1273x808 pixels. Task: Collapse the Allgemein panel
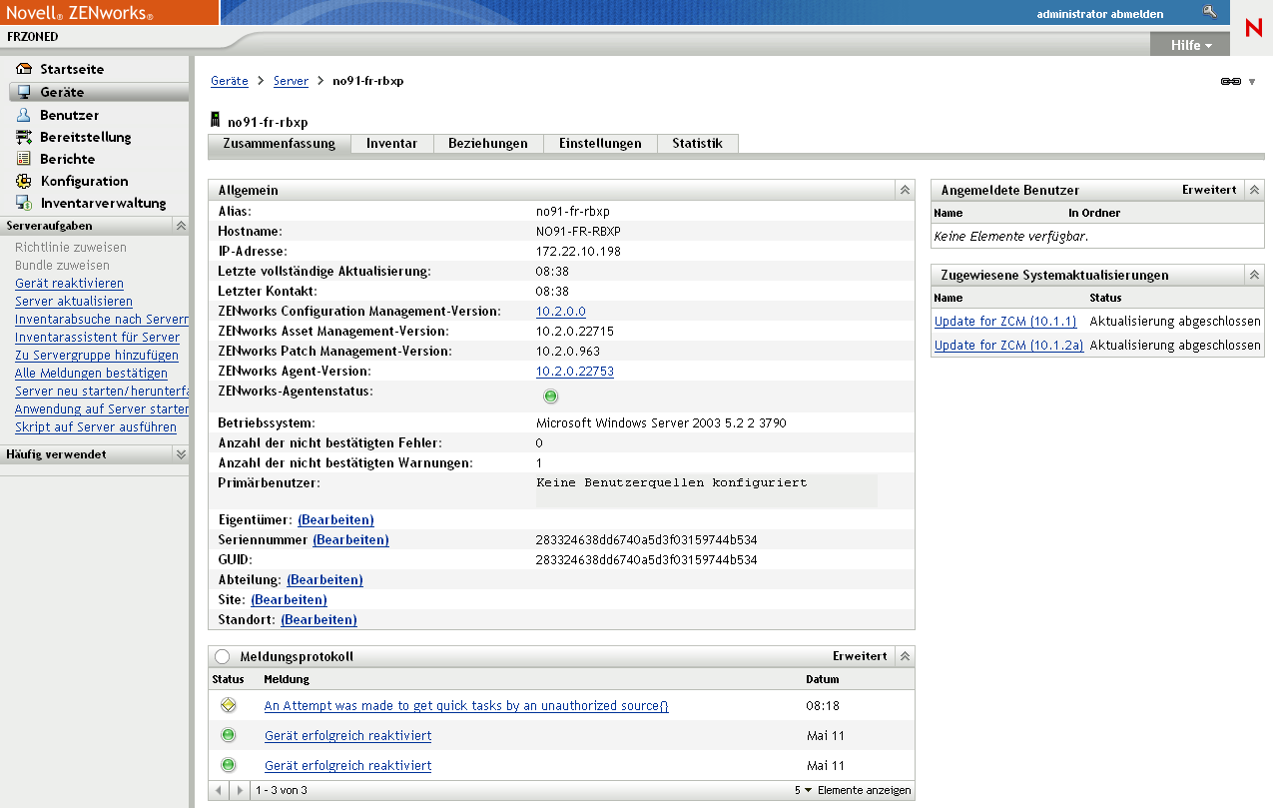pyautogui.click(x=904, y=190)
